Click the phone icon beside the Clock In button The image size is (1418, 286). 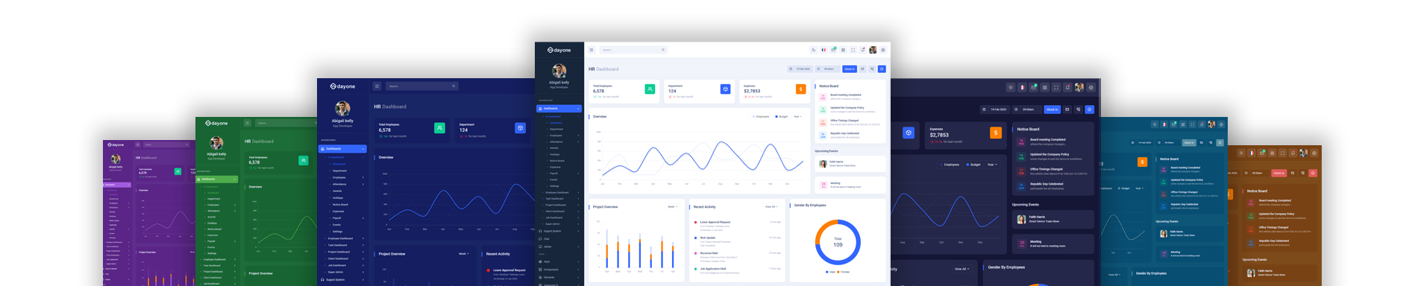point(872,69)
